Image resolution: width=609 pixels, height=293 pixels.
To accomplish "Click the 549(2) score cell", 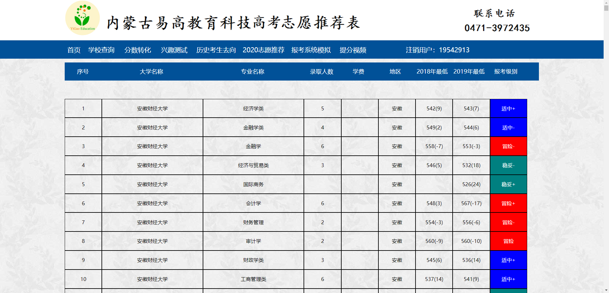I will coord(434,127).
